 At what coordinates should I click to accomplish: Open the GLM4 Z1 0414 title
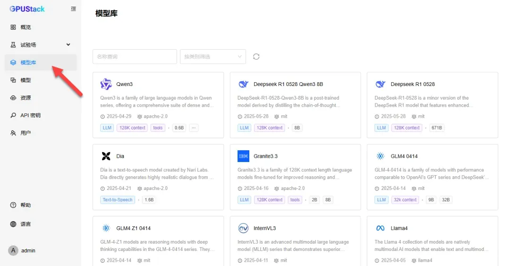pyautogui.click(x=133, y=228)
